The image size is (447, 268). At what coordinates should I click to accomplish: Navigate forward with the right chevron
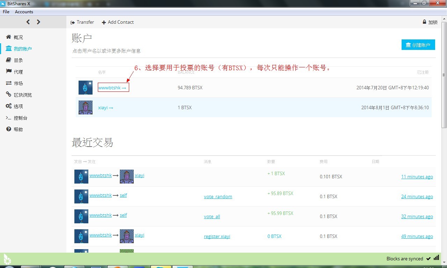point(38,22)
